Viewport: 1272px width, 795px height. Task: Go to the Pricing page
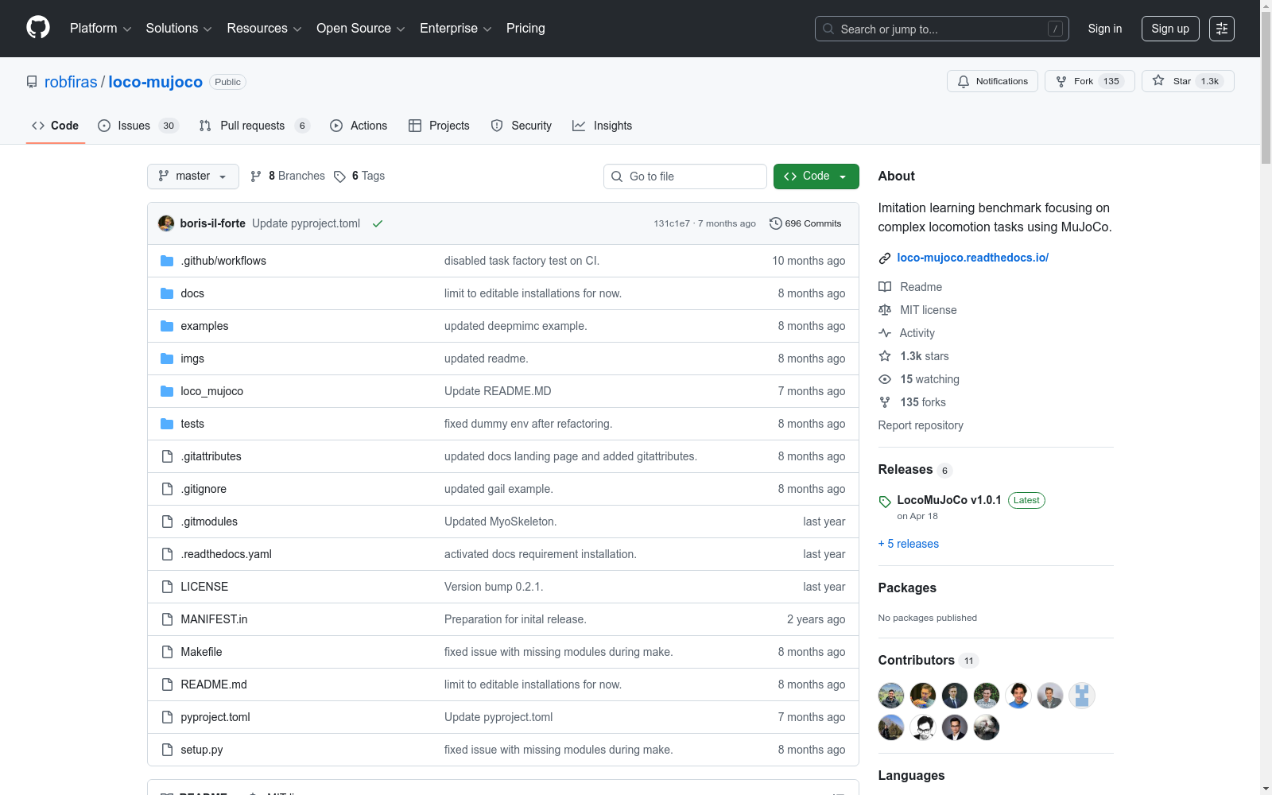525,29
